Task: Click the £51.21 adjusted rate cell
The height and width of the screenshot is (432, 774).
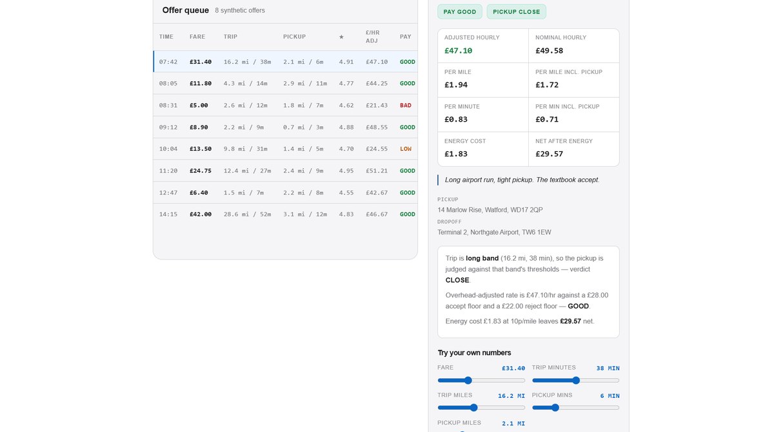Action: tap(377, 171)
